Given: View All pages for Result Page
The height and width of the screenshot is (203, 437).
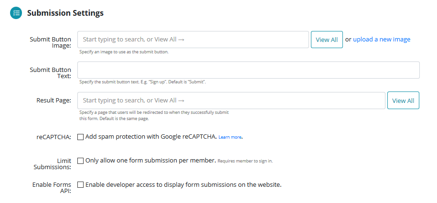Looking at the screenshot, I should point(403,101).
